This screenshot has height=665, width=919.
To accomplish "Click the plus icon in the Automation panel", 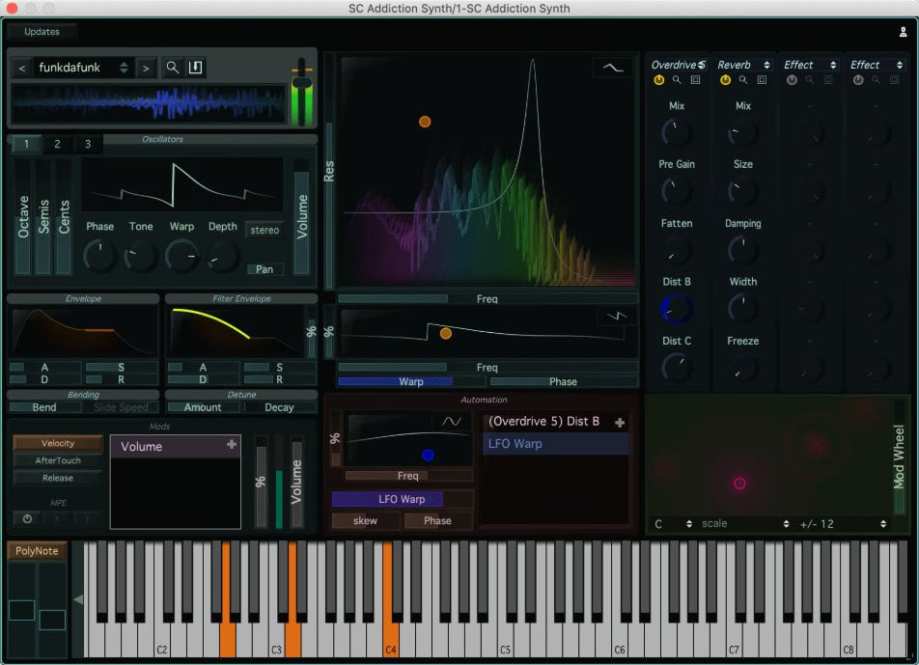I will point(619,422).
